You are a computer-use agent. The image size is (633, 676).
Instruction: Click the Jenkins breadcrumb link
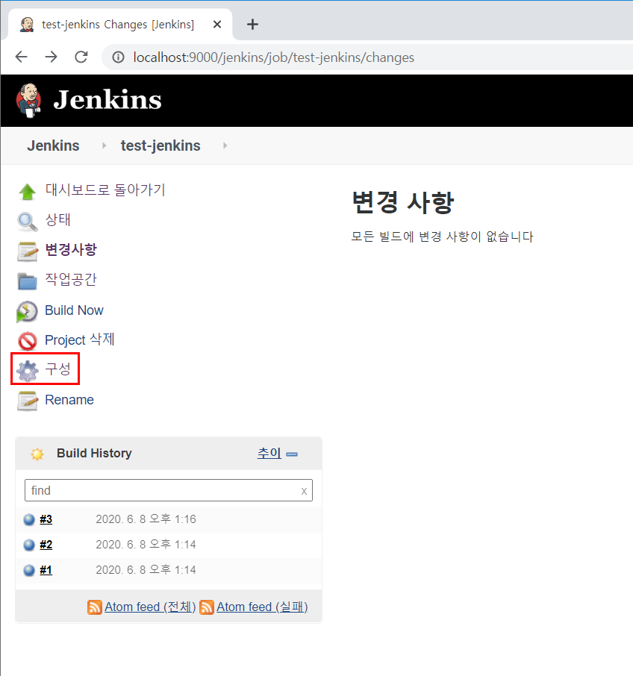[54, 145]
